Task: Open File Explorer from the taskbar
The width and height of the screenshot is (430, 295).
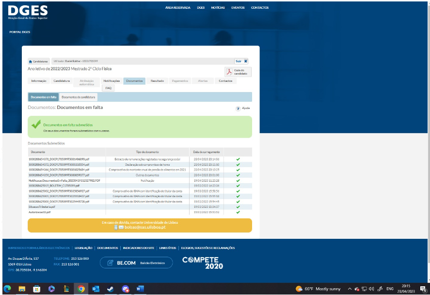Action: click(22, 289)
